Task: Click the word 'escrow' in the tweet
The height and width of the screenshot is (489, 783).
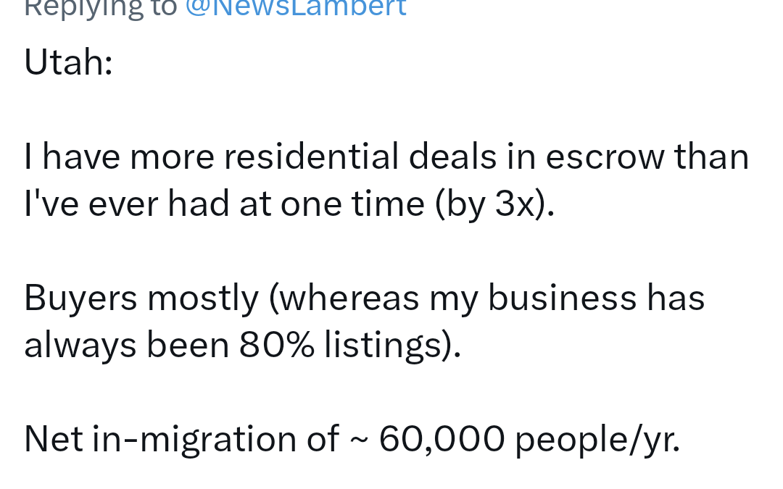Action: (605, 157)
